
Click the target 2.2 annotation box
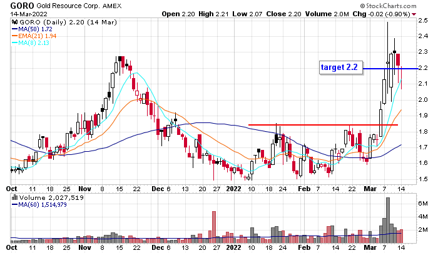click(x=341, y=67)
